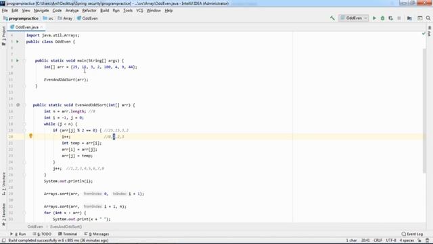Click EvenAndOddSort() in bottom breadcrumb
Viewport: 433px width, 244px height.
pyautogui.click(x=66, y=226)
